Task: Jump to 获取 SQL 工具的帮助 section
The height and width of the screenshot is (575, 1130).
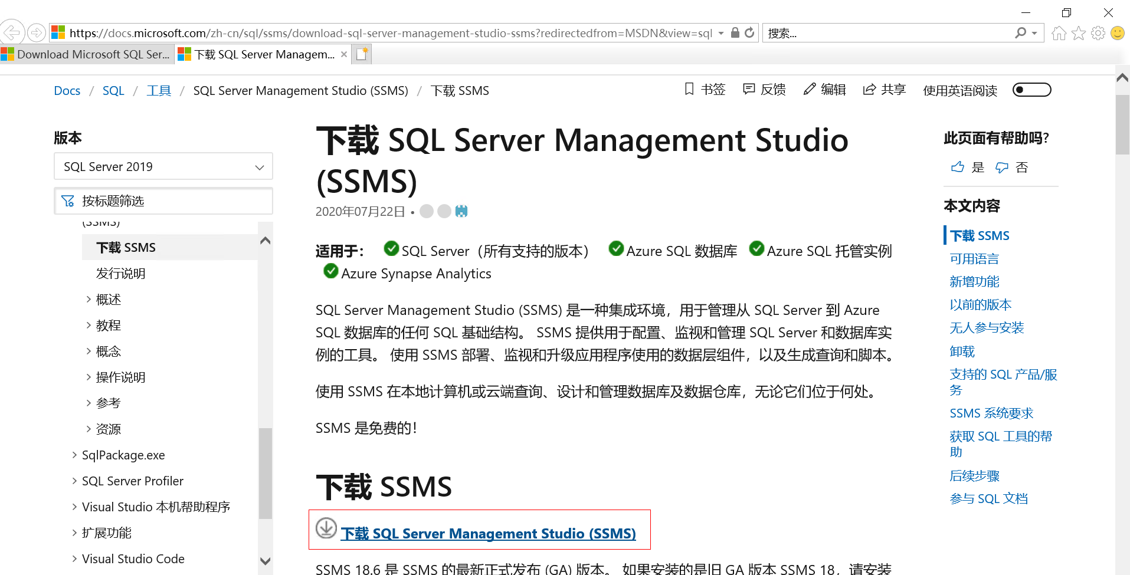Action: tap(1001, 444)
